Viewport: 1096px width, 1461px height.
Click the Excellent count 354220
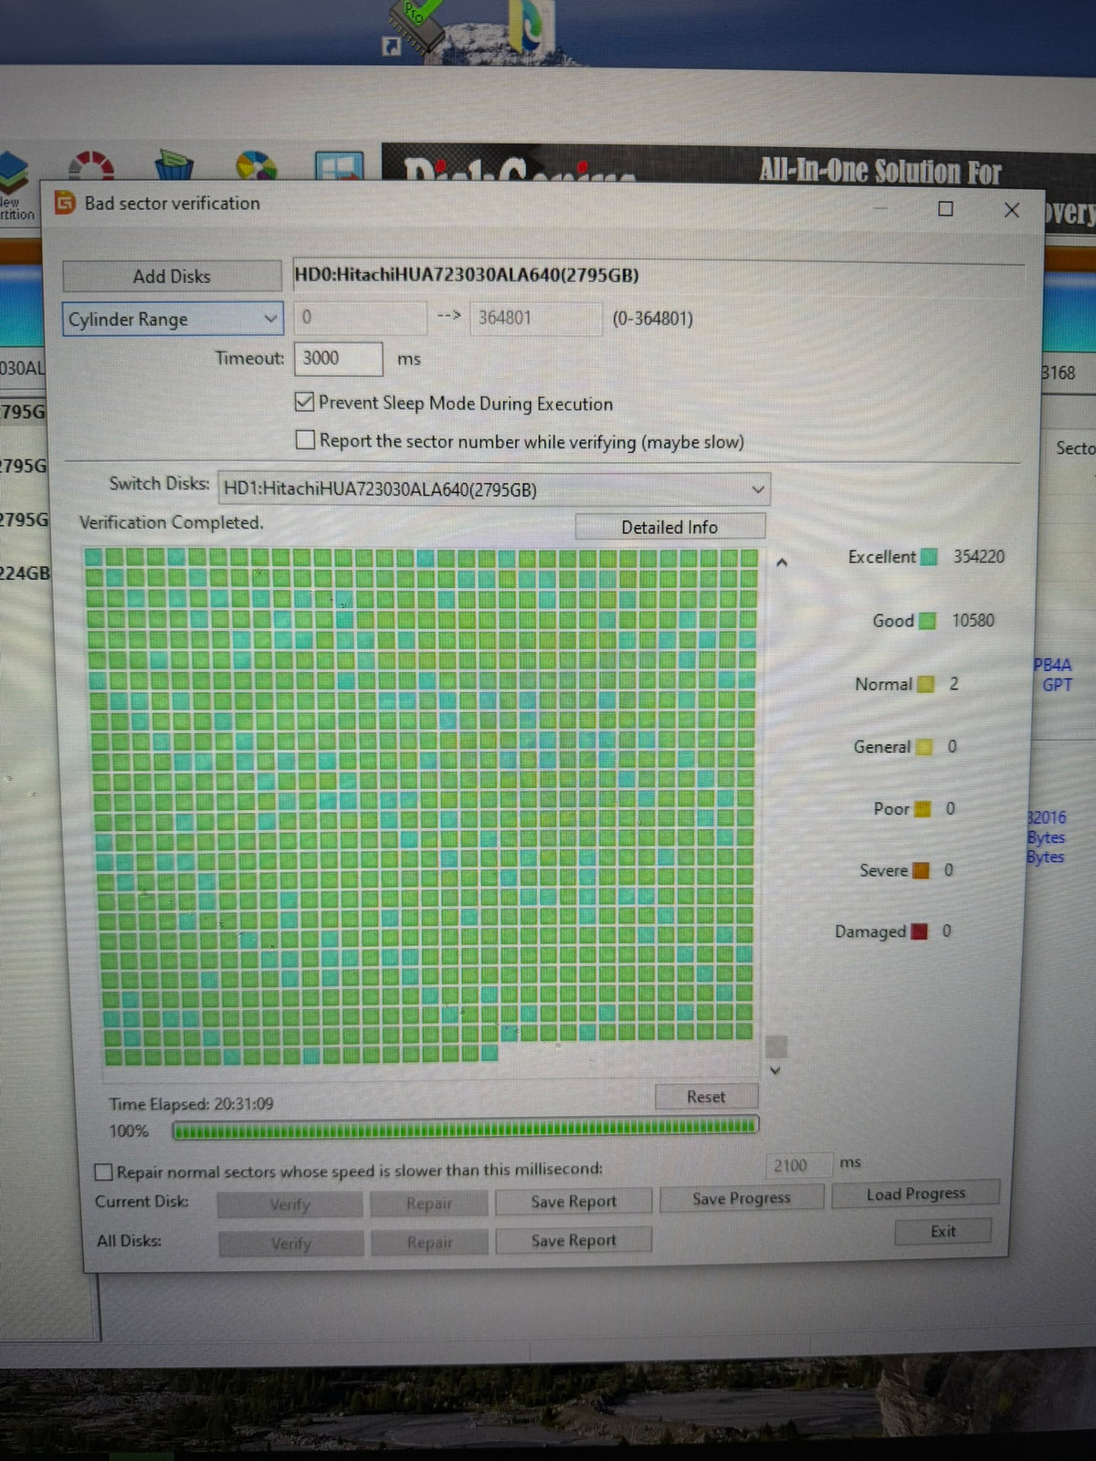978,557
